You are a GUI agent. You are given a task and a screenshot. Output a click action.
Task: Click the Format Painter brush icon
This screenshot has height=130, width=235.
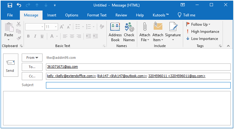coord(19,38)
